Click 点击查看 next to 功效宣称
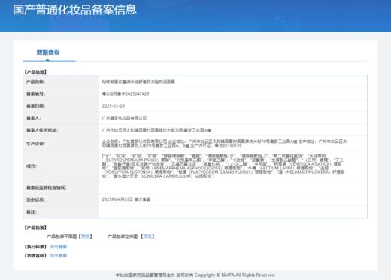Viewport: 391px width, 280px height. [59, 255]
